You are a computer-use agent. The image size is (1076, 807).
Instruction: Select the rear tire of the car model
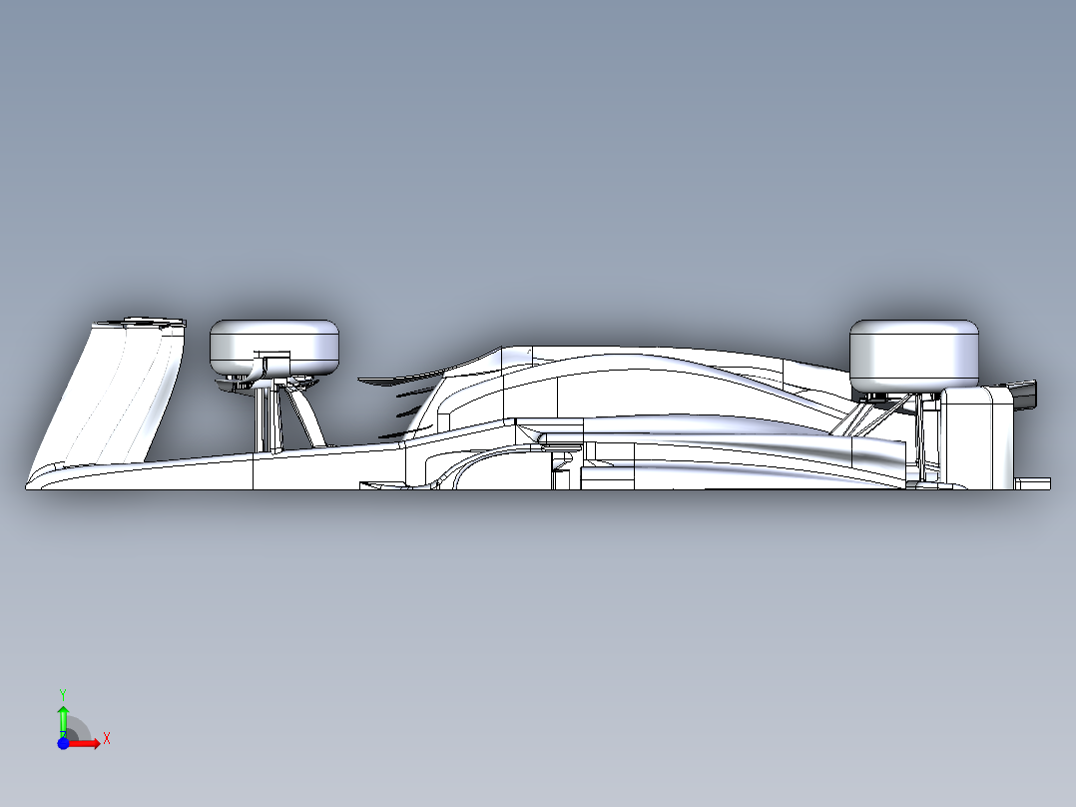(x=914, y=356)
